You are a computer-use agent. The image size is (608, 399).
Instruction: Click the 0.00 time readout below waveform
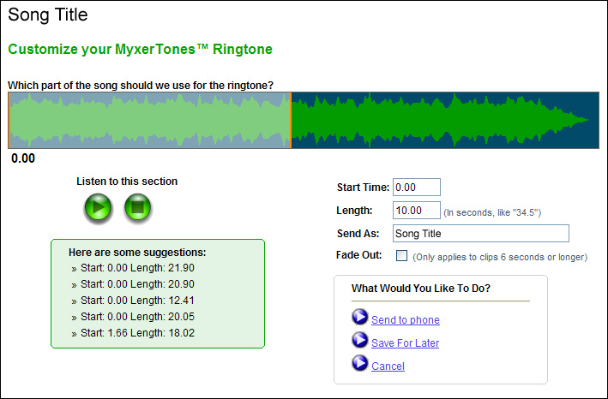(23, 158)
